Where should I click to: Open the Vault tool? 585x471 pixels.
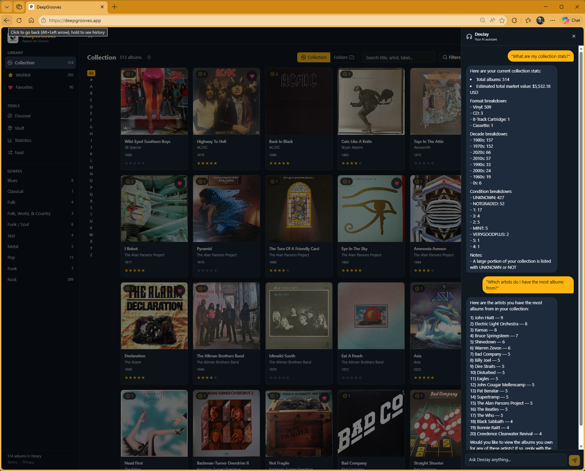point(41,128)
